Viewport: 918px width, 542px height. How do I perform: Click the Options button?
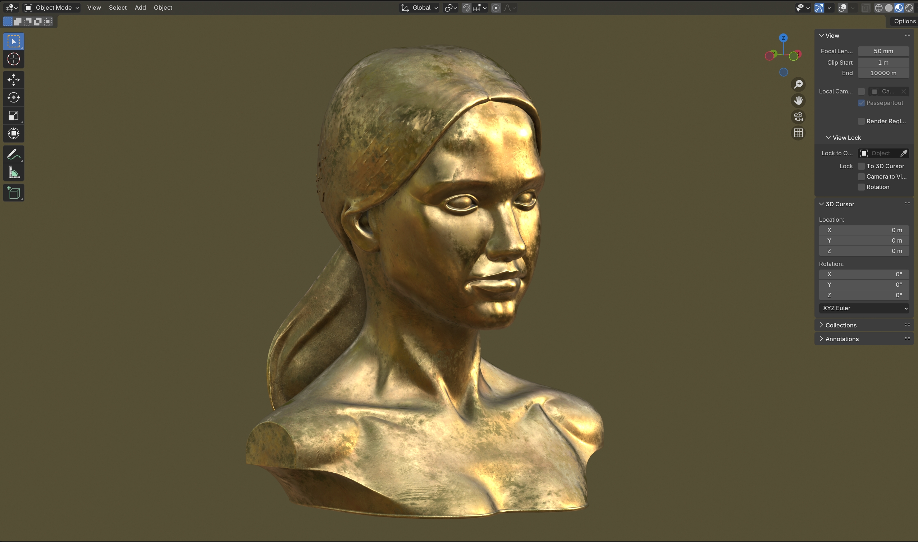click(x=904, y=21)
